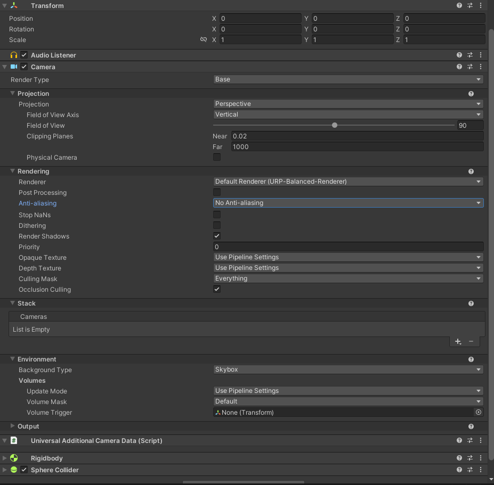Open Stack section help icon
The width and height of the screenshot is (494, 485).
coord(471,303)
